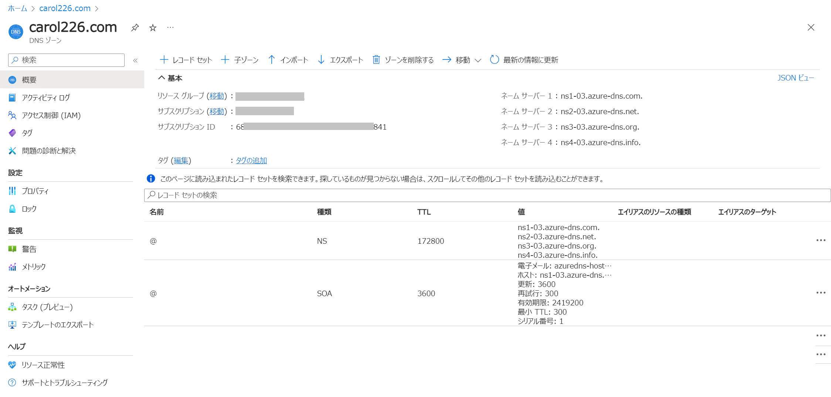Click the エイリアスのリソースの種類 column header
This screenshot has width=831, height=397.
(x=654, y=212)
